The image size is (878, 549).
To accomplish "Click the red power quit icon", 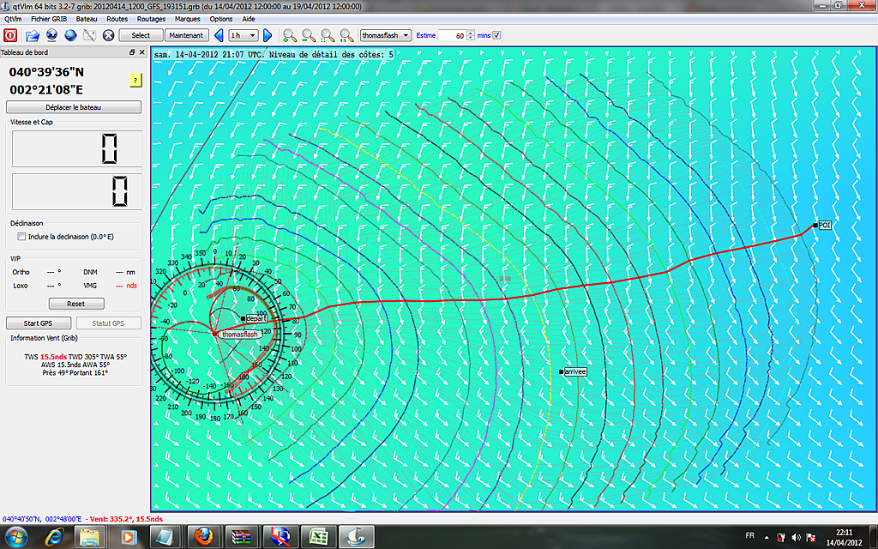I will click(10, 35).
